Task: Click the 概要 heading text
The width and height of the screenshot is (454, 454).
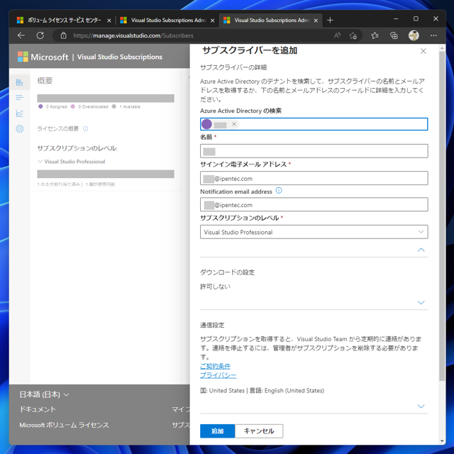Action: pos(45,80)
